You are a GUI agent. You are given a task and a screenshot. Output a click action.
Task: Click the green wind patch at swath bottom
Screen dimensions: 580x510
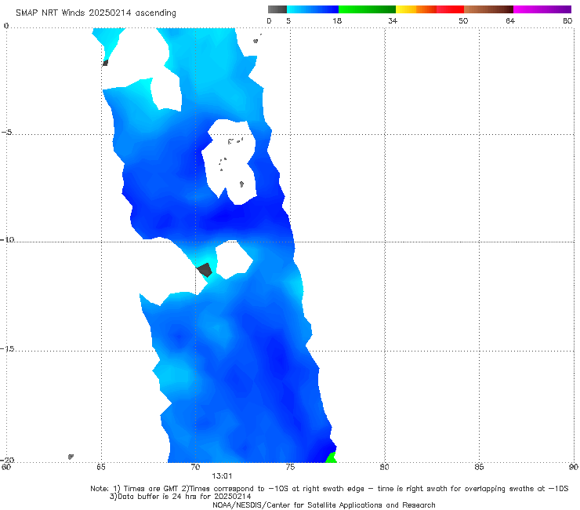pyautogui.click(x=331, y=457)
